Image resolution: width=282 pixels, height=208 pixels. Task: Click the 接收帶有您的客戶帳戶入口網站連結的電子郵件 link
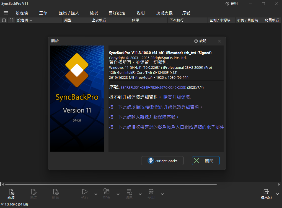[166, 127]
